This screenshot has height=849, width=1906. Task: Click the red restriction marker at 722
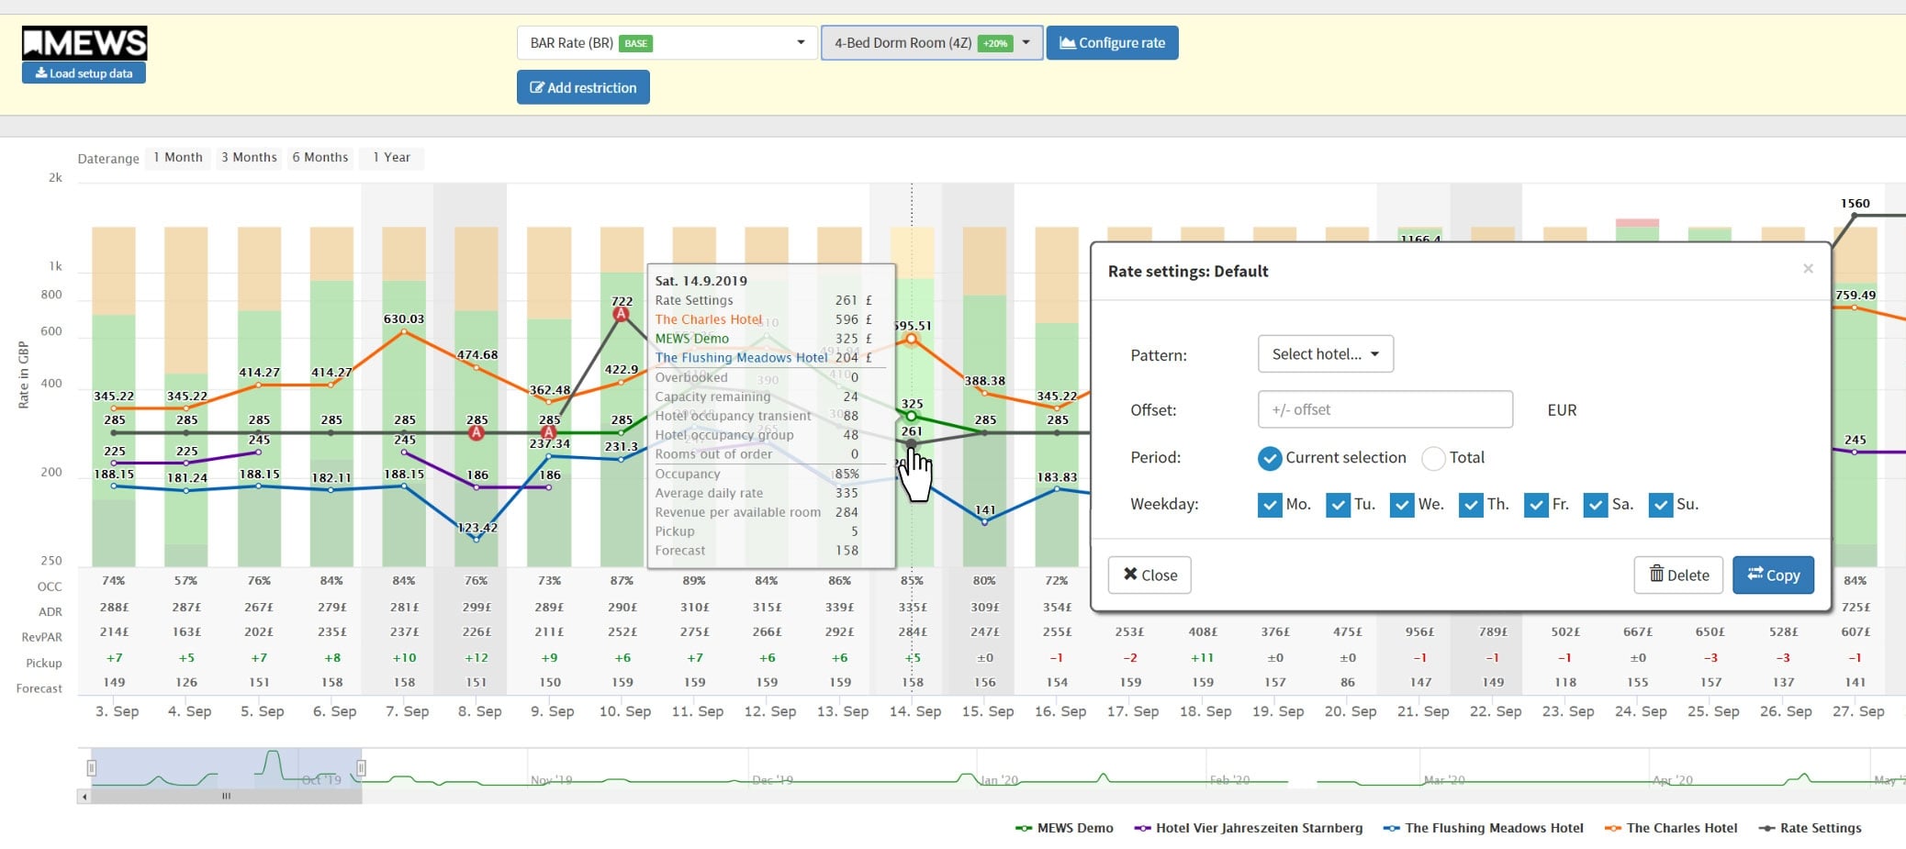click(x=622, y=315)
